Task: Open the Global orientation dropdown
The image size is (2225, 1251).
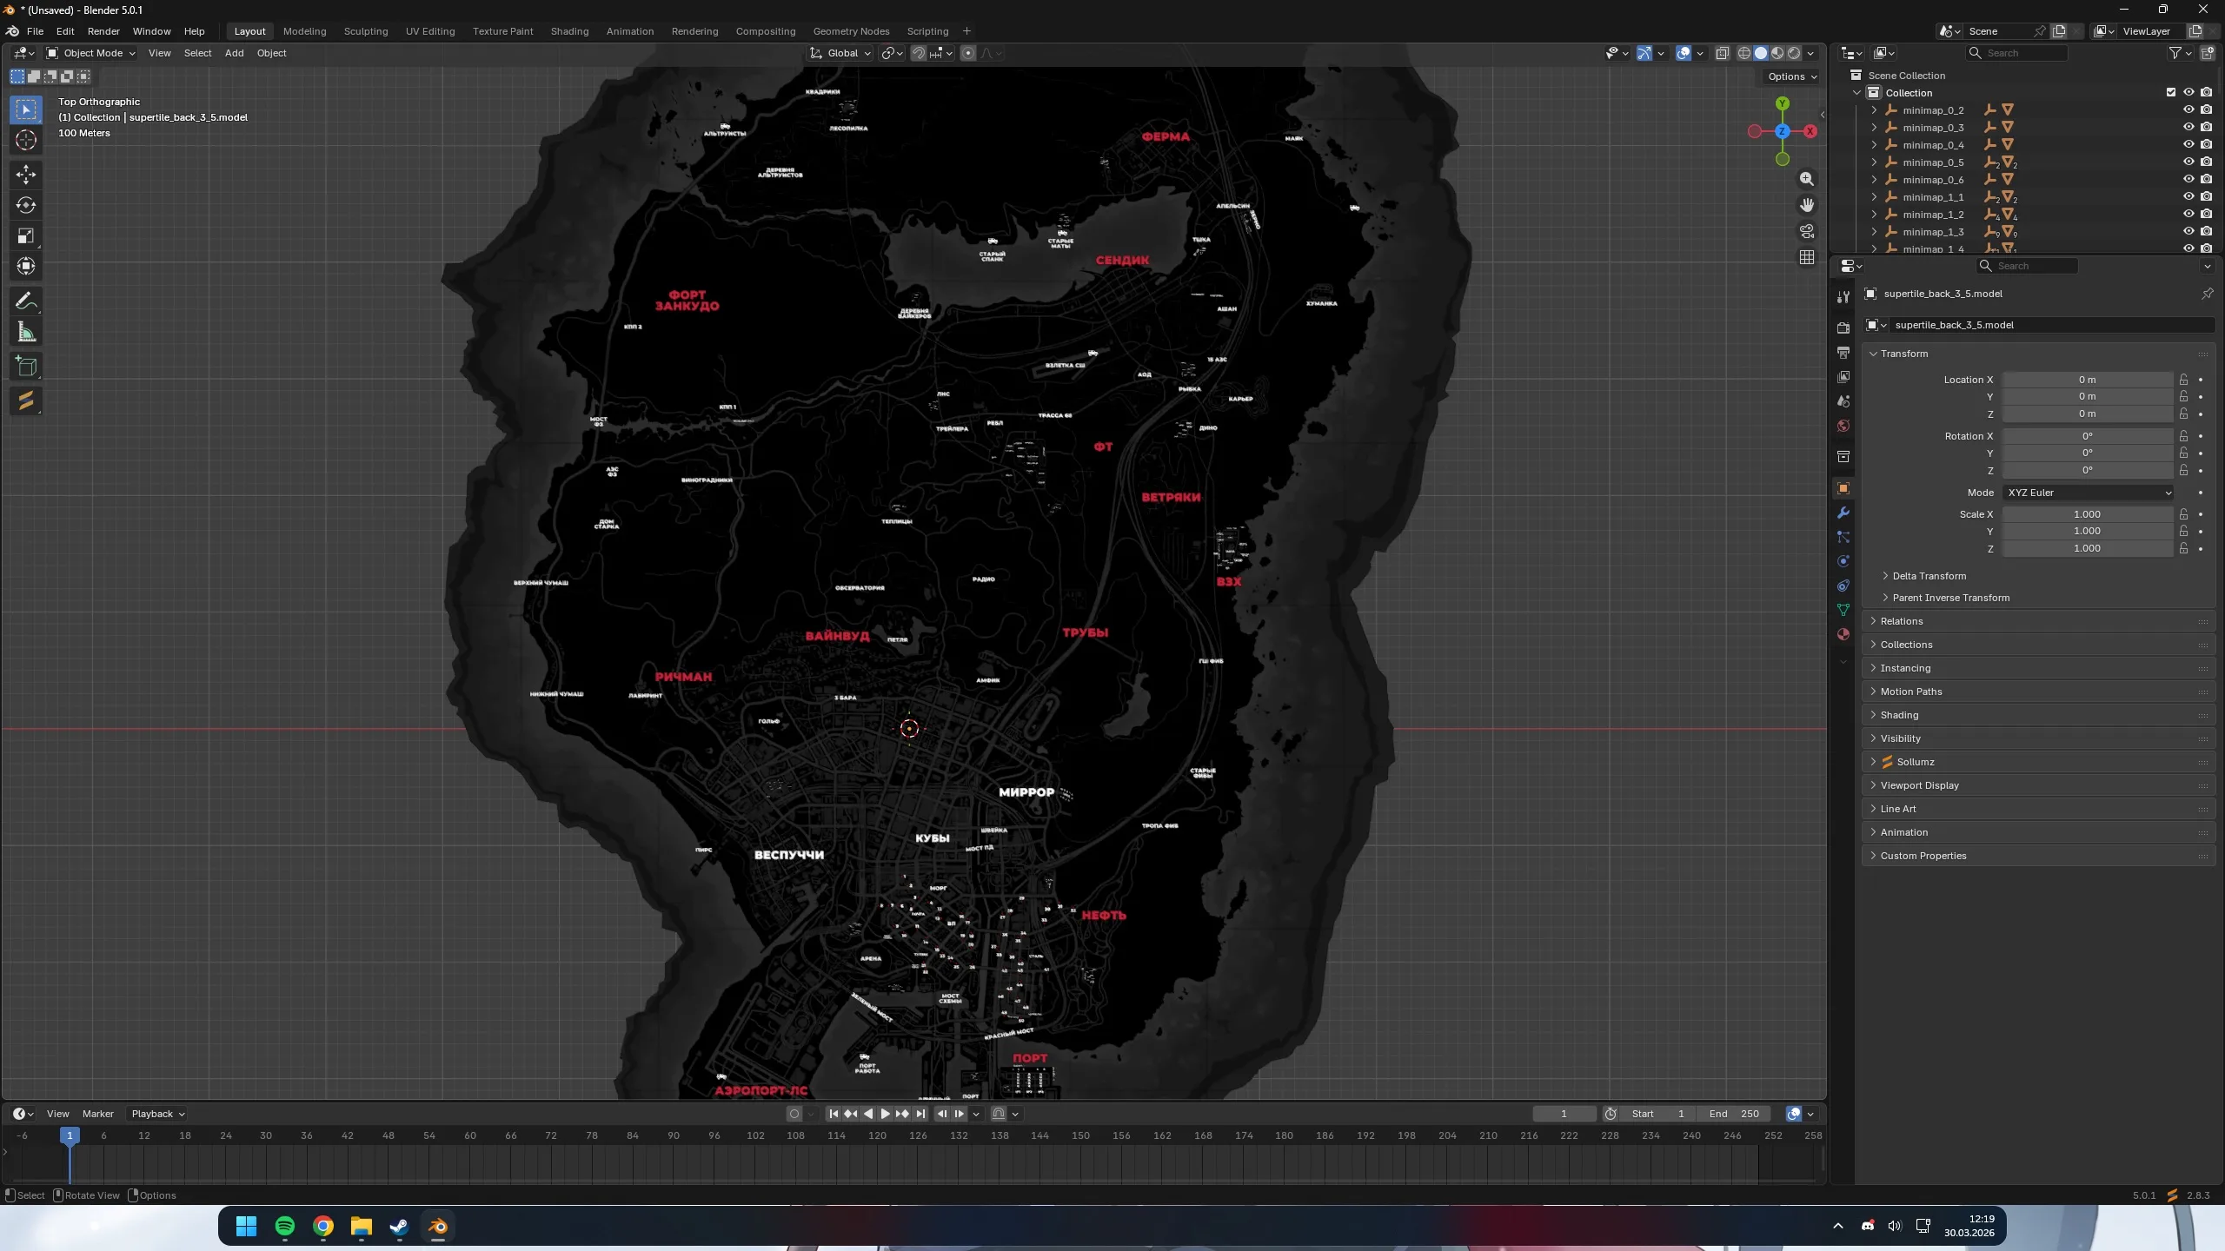Action: (840, 53)
